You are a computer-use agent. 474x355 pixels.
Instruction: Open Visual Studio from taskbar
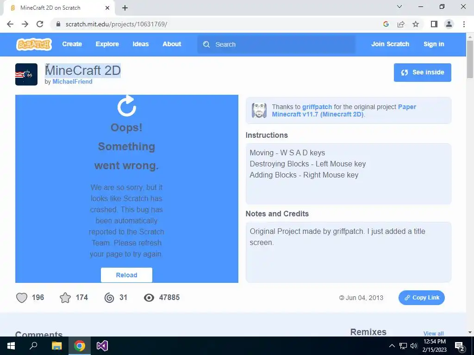coord(102,346)
